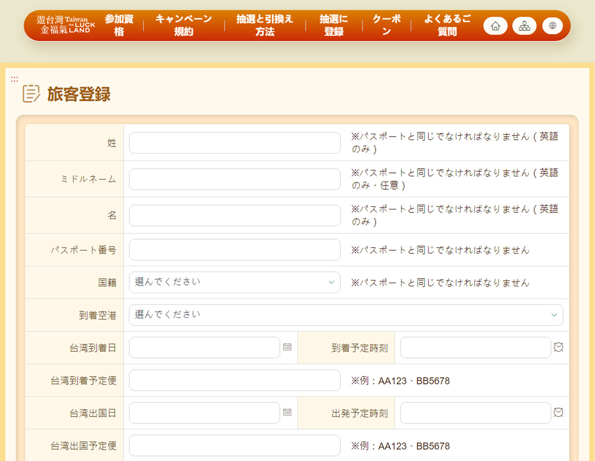Go to 抽選と引換え方法 page
The image size is (595, 461).
coord(265,25)
